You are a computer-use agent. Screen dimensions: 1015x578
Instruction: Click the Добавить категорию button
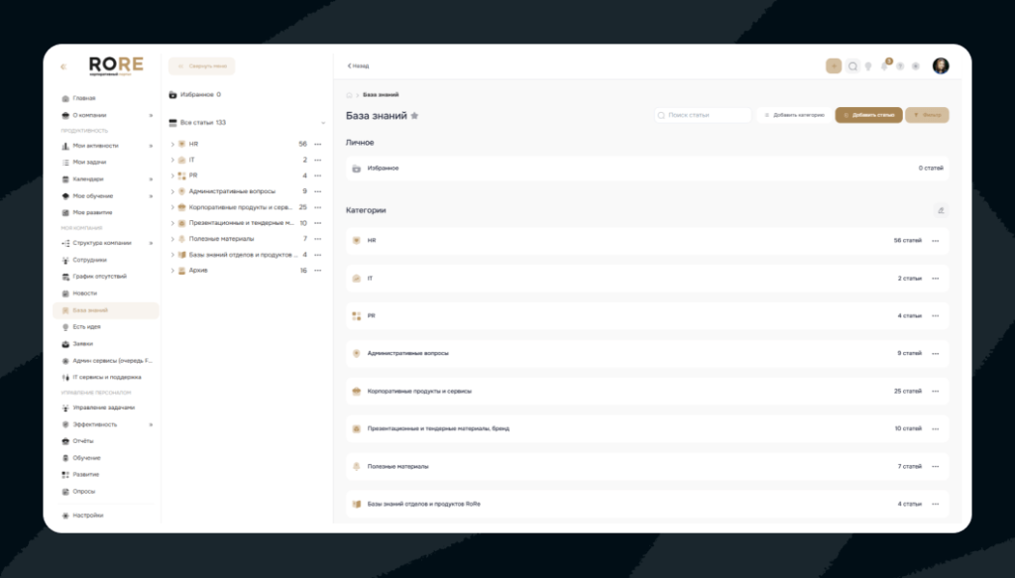[x=794, y=115]
